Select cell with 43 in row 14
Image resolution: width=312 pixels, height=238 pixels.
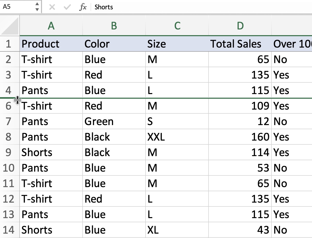click(x=240, y=230)
